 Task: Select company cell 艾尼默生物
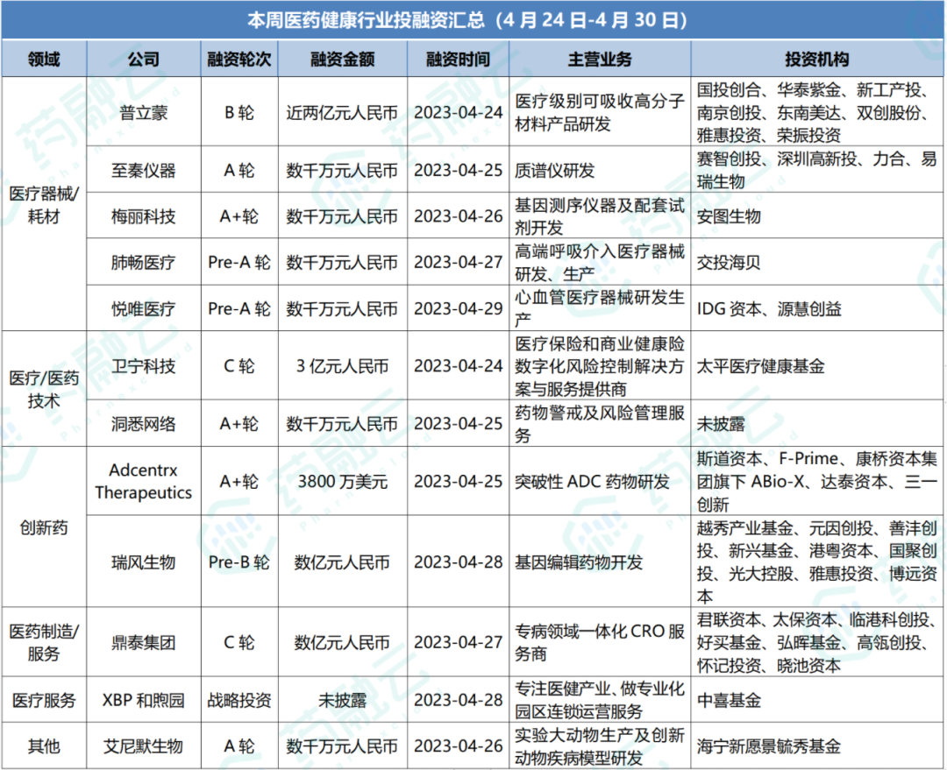pos(144,745)
